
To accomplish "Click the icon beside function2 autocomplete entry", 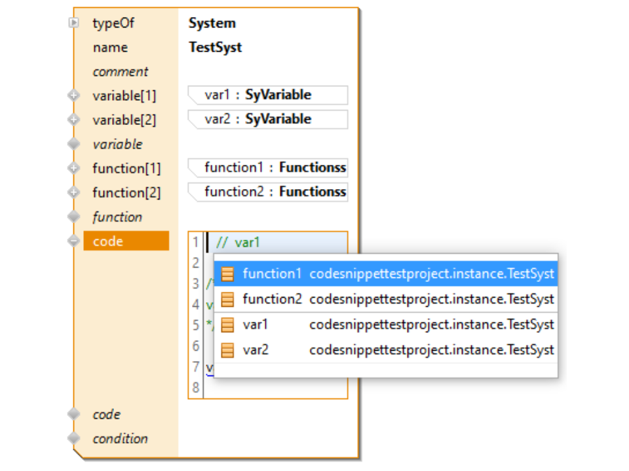I will 227,300.
